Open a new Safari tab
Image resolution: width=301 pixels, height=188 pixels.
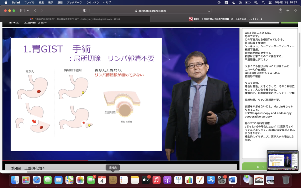click(x=288, y=11)
